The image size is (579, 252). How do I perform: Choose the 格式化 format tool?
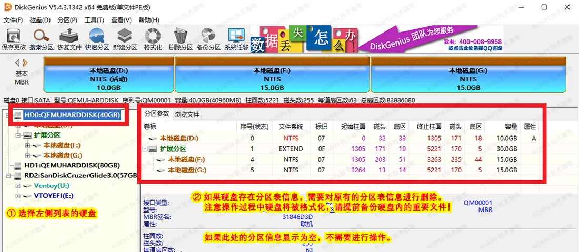[153, 39]
